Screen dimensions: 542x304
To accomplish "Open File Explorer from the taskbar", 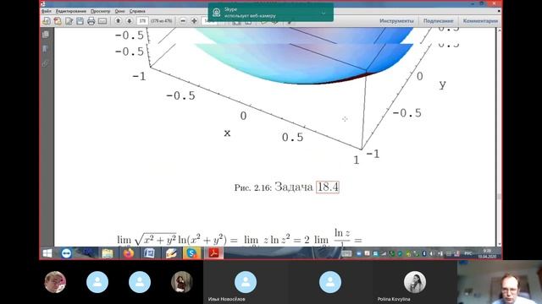I will click(108, 253).
